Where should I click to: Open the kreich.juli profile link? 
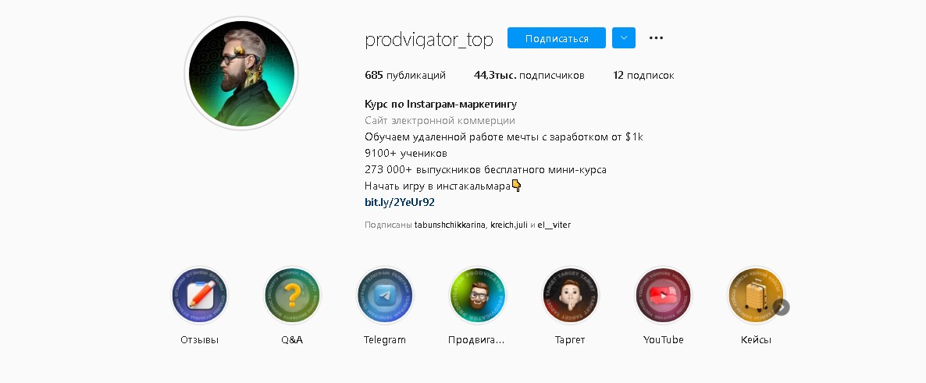tap(509, 225)
